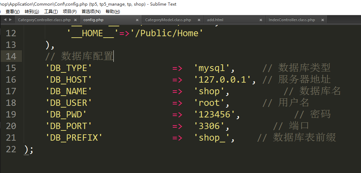
Task: Open the 项目(P) menu
Action: pos(70,12)
